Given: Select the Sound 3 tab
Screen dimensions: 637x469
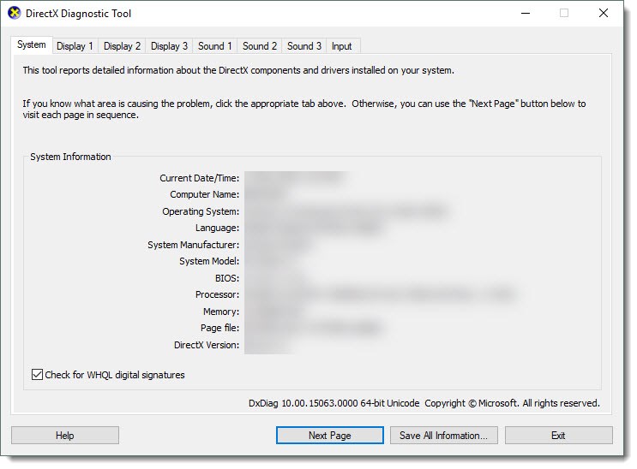Looking at the screenshot, I should point(304,46).
